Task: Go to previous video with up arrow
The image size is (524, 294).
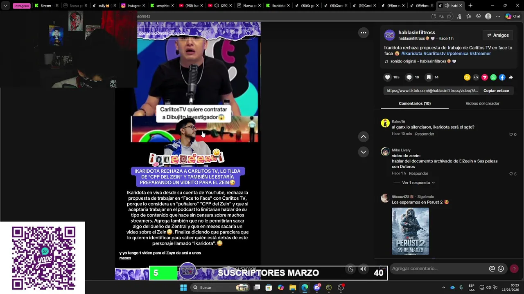Action: pos(363,136)
